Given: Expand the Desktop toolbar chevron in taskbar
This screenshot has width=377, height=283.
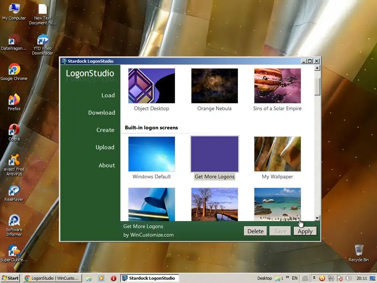Looking at the screenshot, I should coord(288,277).
